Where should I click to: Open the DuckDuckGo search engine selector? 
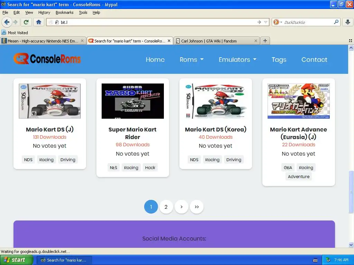tap(278, 22)
